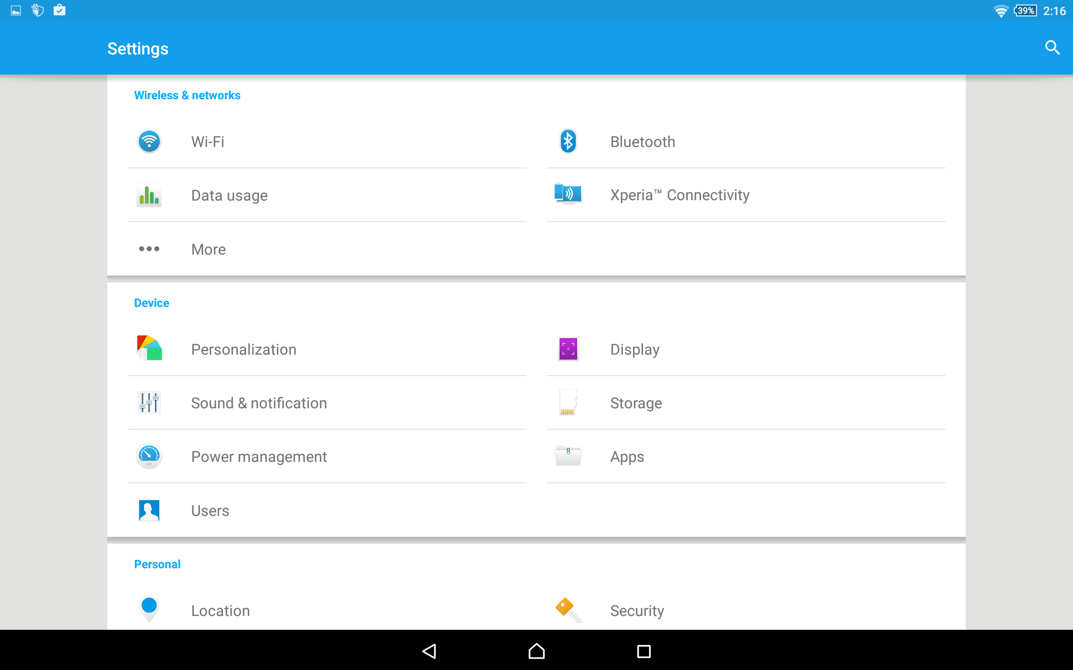Image resolution: width=1073 pixels, height=670 pixels.
Task: Open recent apps with square button
Action: pos(643,651)
